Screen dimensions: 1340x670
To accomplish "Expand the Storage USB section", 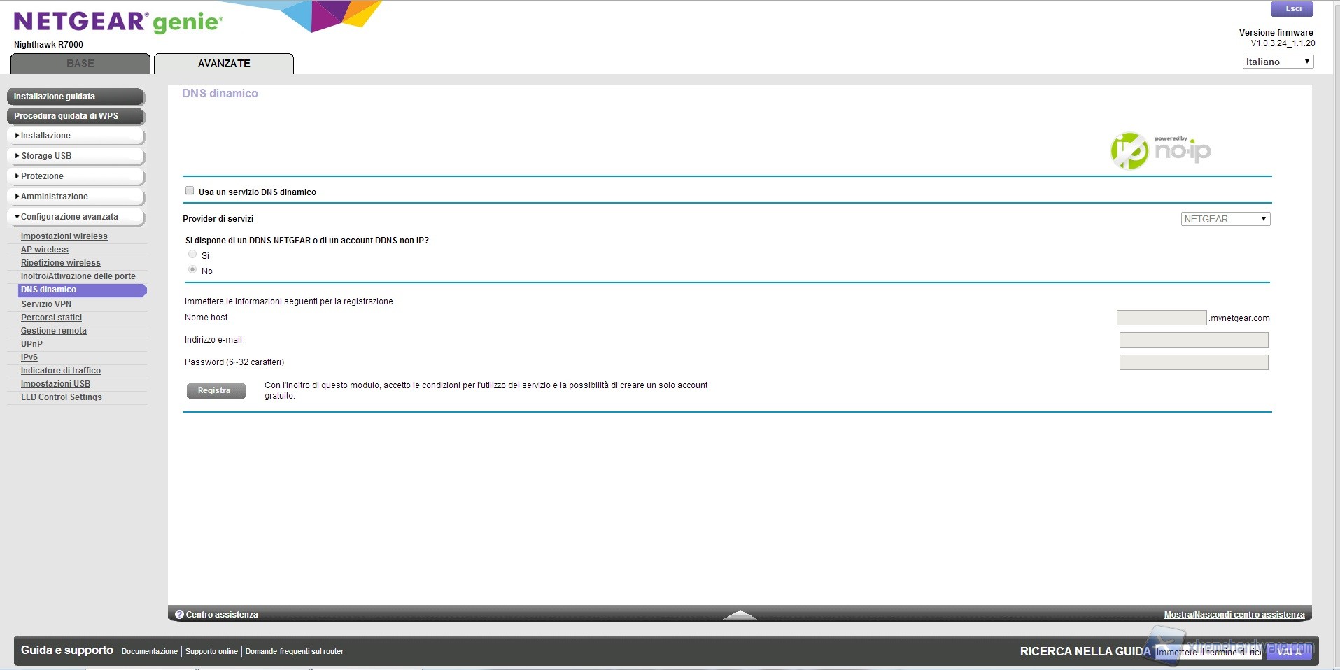I will tap(76, 156).
